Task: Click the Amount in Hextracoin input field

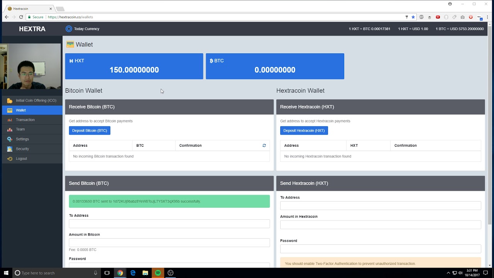Action: point(381,225)
